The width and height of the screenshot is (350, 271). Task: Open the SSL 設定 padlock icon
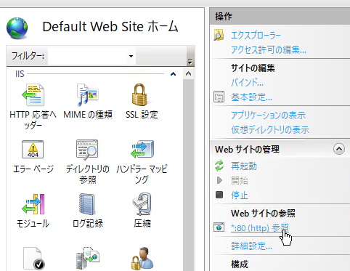[x=140, y=94]
